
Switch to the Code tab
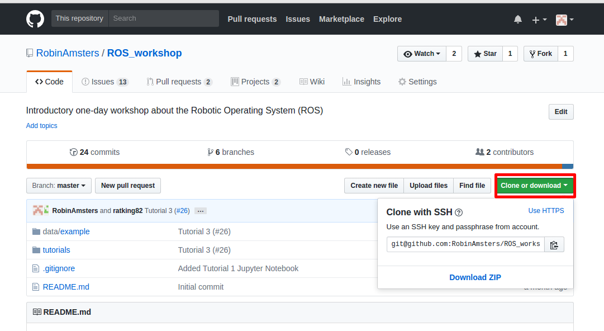49,82
